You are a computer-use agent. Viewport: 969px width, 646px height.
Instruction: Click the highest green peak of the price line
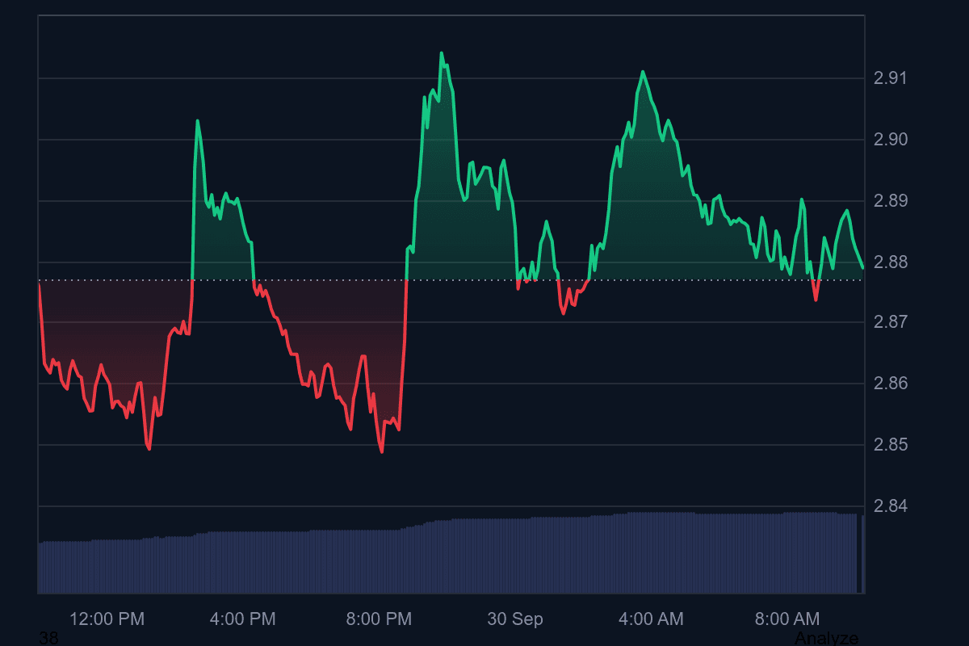pos(441,53)
